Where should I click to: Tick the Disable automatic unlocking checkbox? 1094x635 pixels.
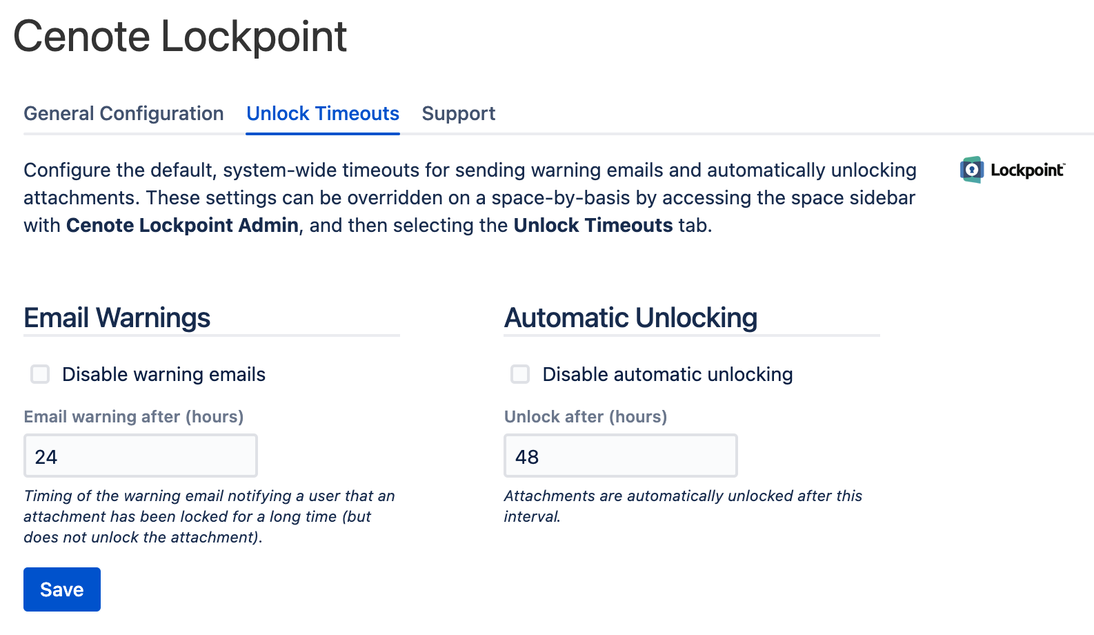(520, 374)
